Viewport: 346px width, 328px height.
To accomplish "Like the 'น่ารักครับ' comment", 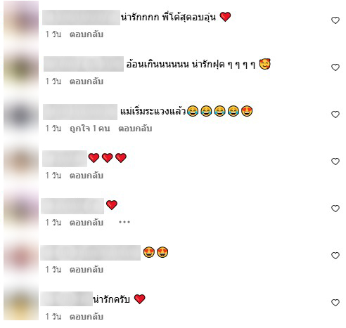I will click(x=335, y=303).
